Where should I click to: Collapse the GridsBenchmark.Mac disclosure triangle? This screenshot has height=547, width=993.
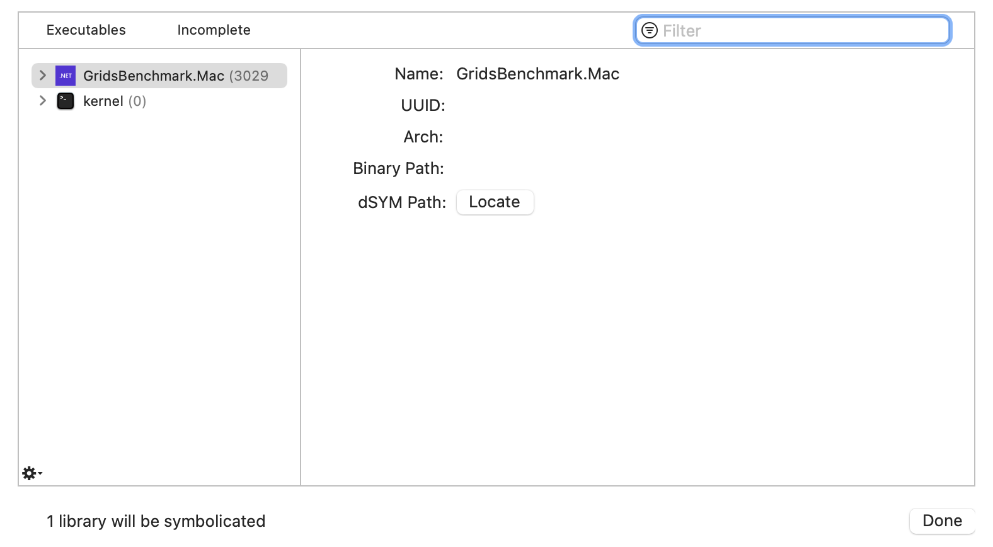coord(42,75)
